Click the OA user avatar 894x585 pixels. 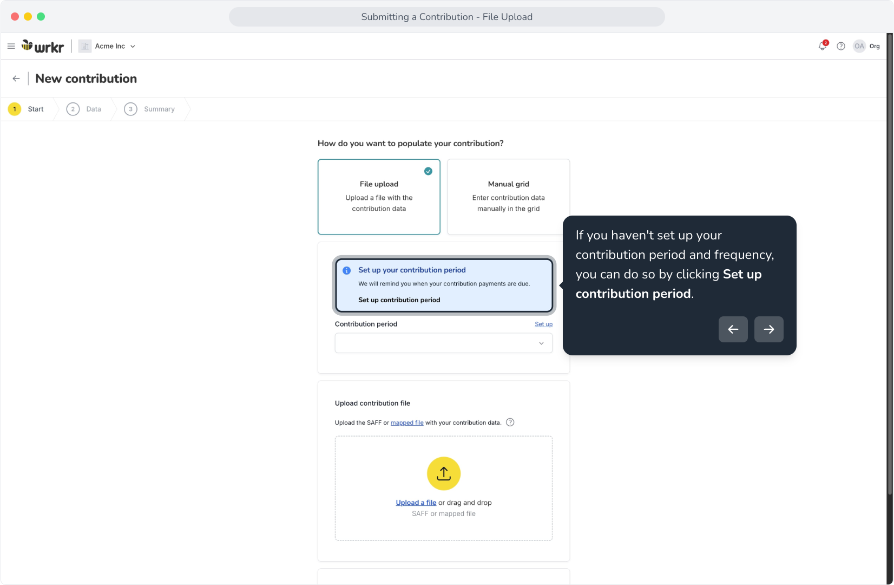tap(859, 46)
